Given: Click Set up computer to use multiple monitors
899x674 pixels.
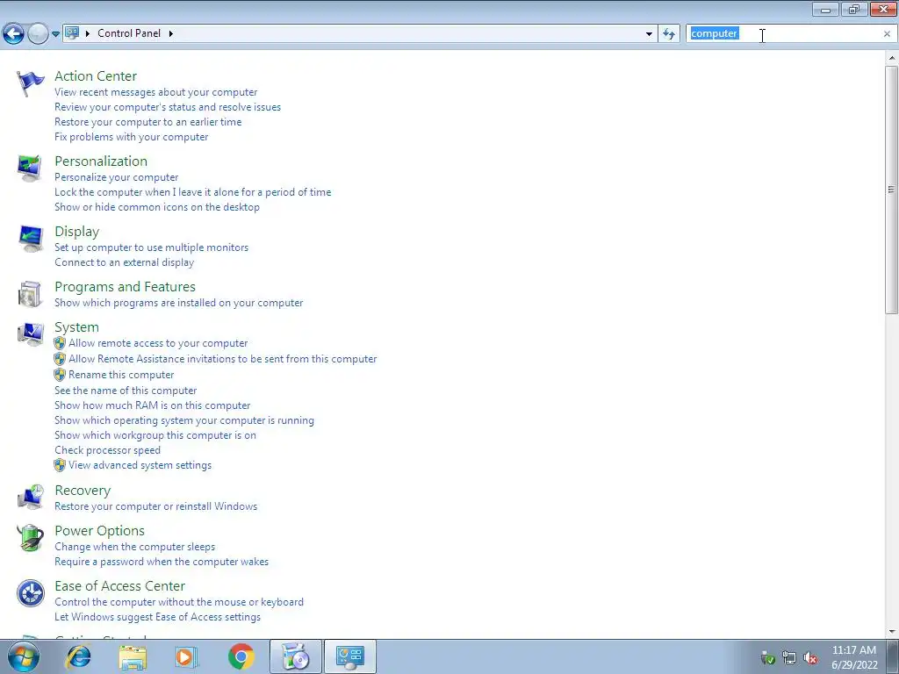Looking at the screenshot, I should point(151,247).
